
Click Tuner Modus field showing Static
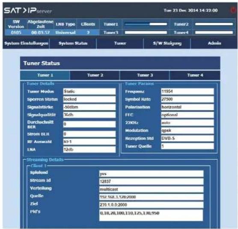(x=89, y=91)
